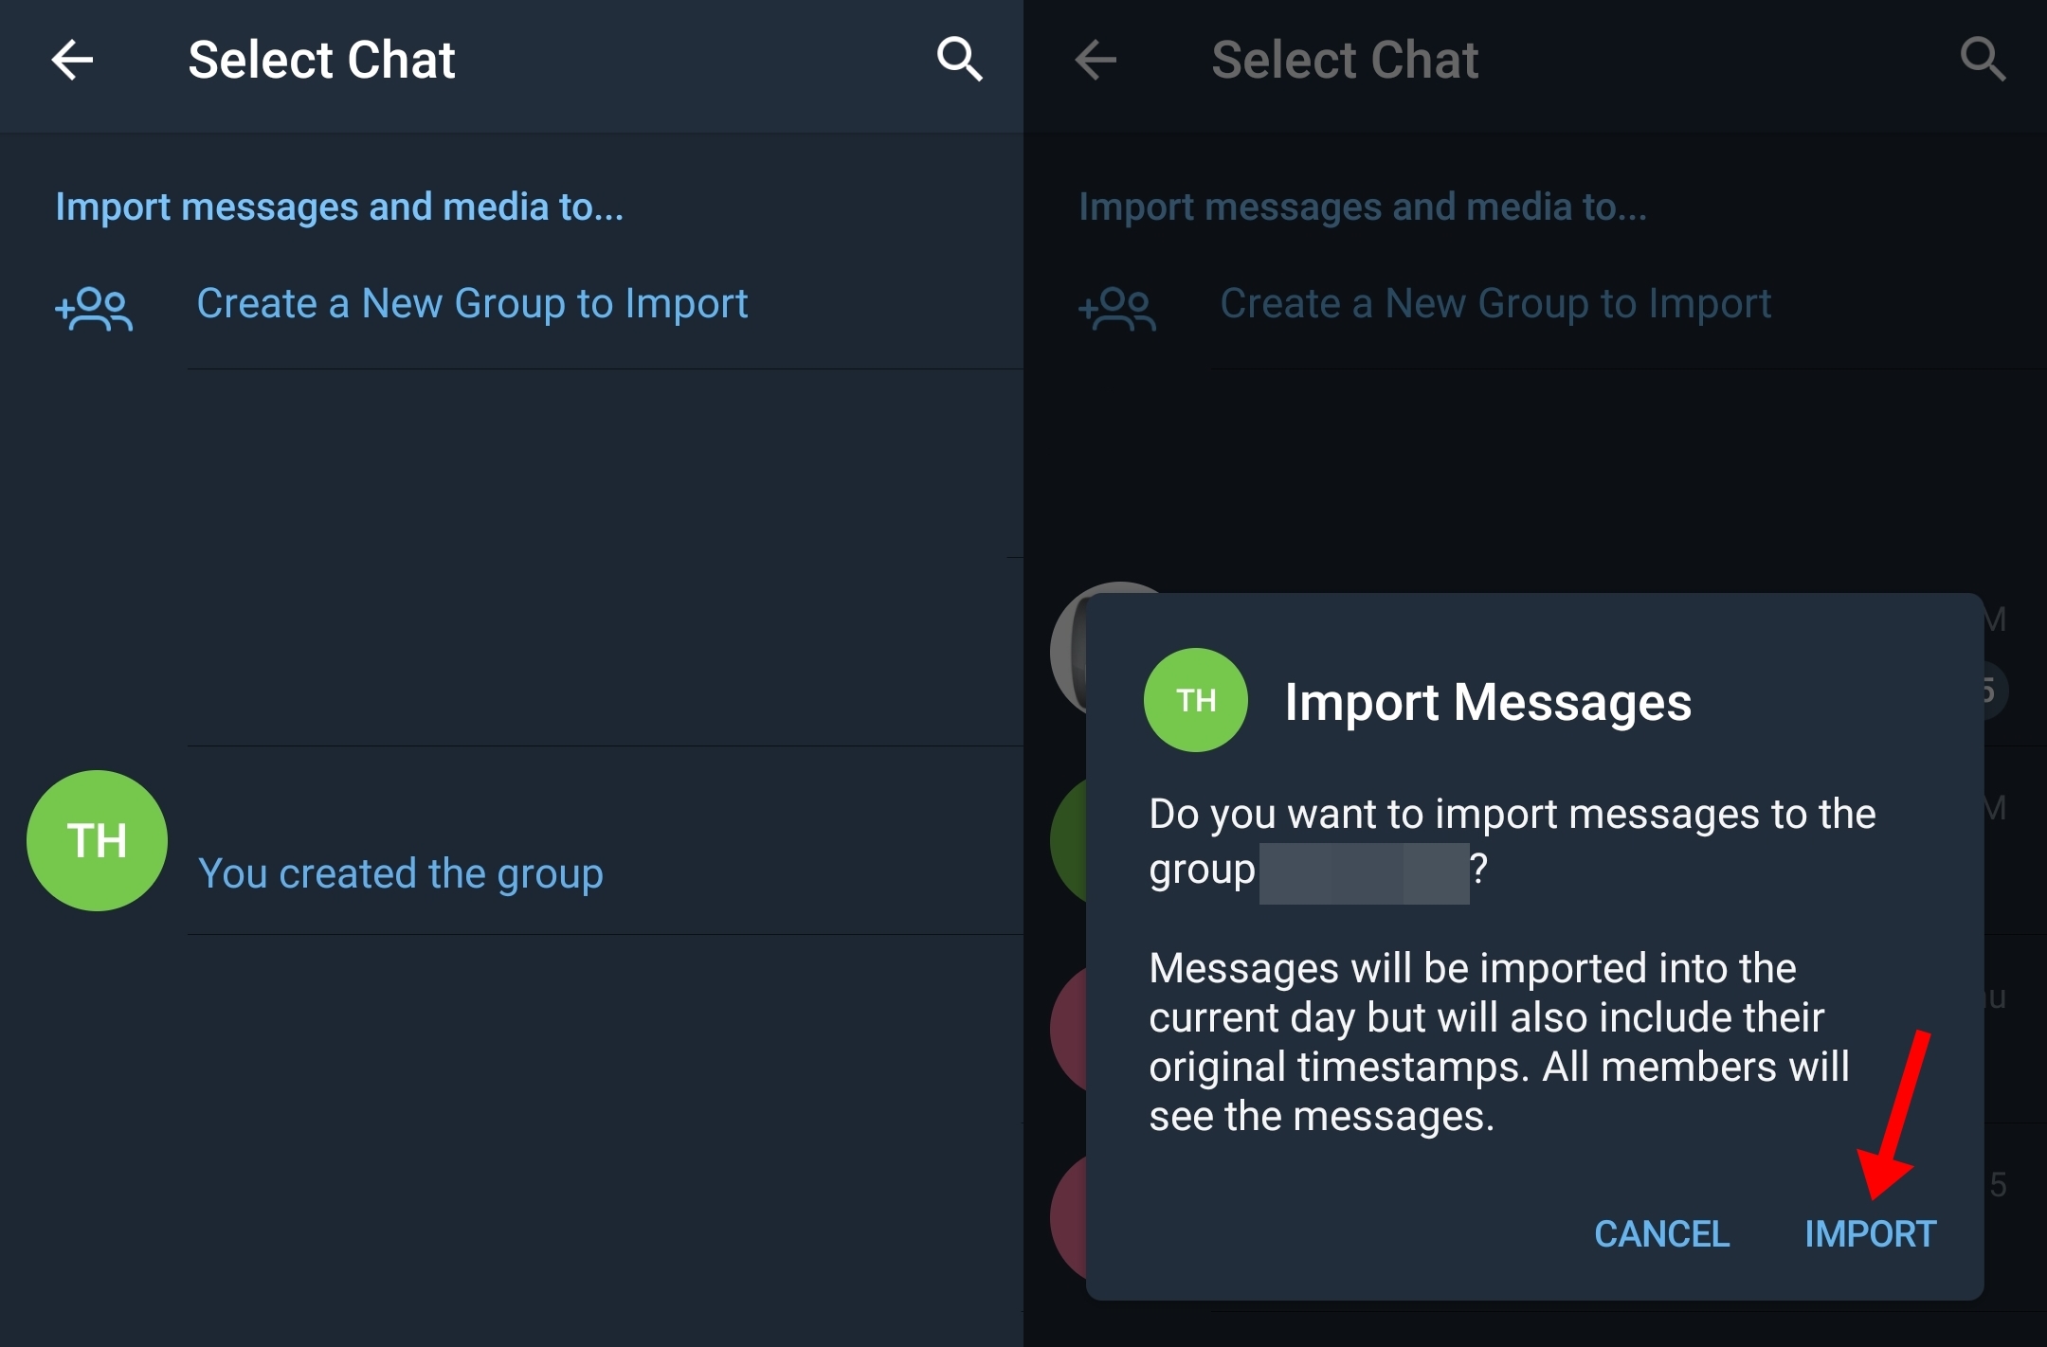
Task: Open search in left Select Chat header
Action: pyautogui.click(x=959, y=61)
